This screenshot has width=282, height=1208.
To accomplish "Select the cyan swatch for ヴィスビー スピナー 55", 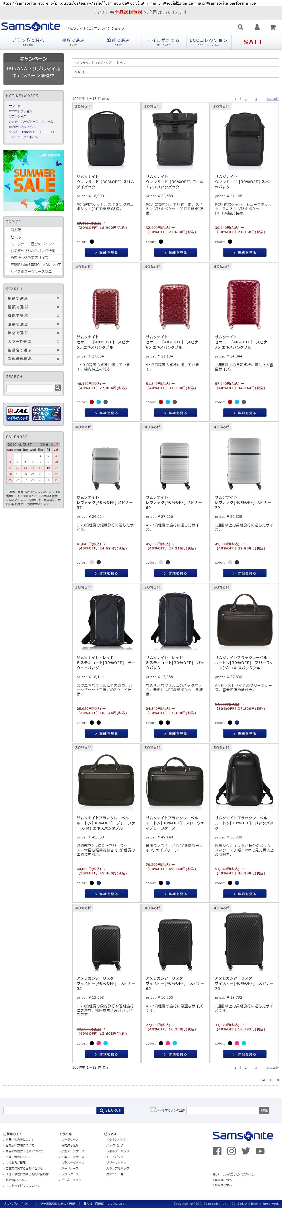I will pos(106,1043).
